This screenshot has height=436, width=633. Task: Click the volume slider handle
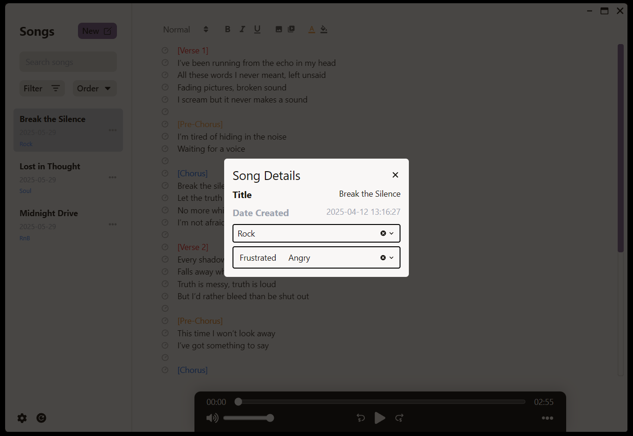pos(270,418)
